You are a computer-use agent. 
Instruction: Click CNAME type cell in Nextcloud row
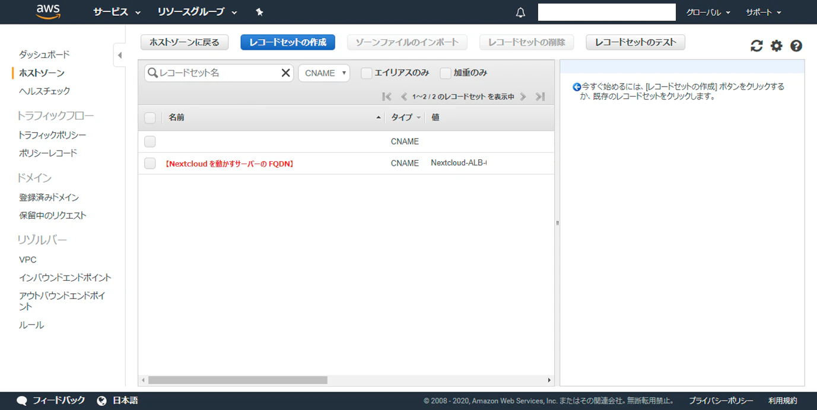pyautogui.click(x=405, y=163)
